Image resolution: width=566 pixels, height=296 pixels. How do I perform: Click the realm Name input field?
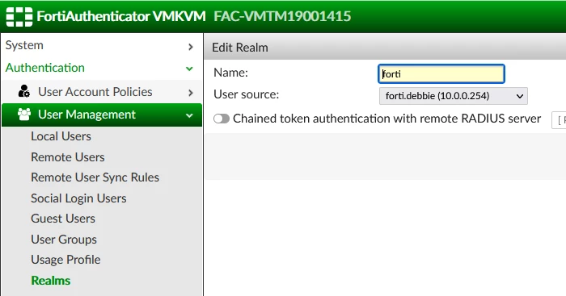[441, 74]
